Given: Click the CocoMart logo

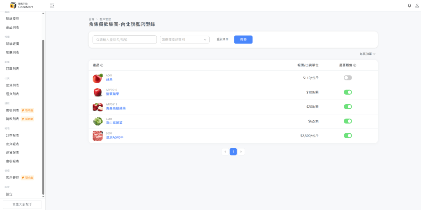Looking at the screenshot, I should (x=21, y=5).
